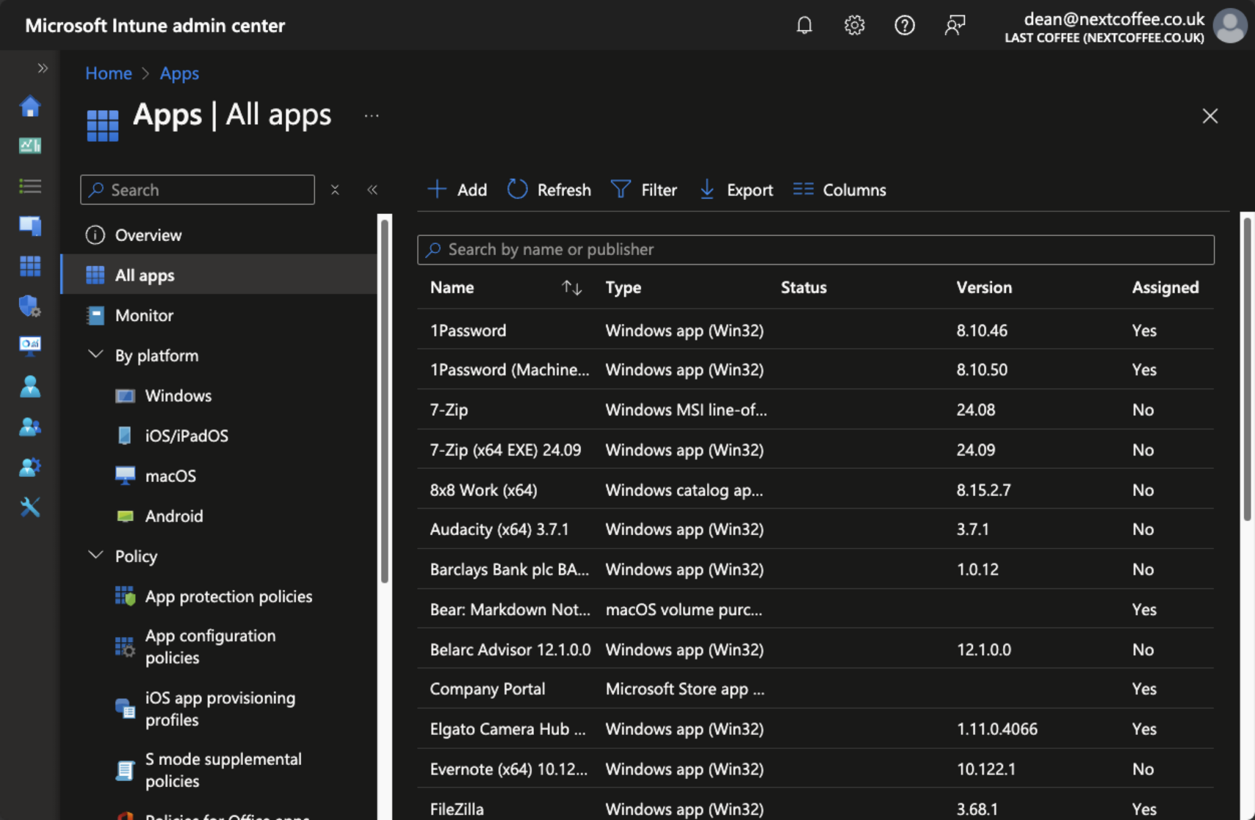Open Devices icon in left rail
Screen dimensions: 1255x820
pos(30,226)
